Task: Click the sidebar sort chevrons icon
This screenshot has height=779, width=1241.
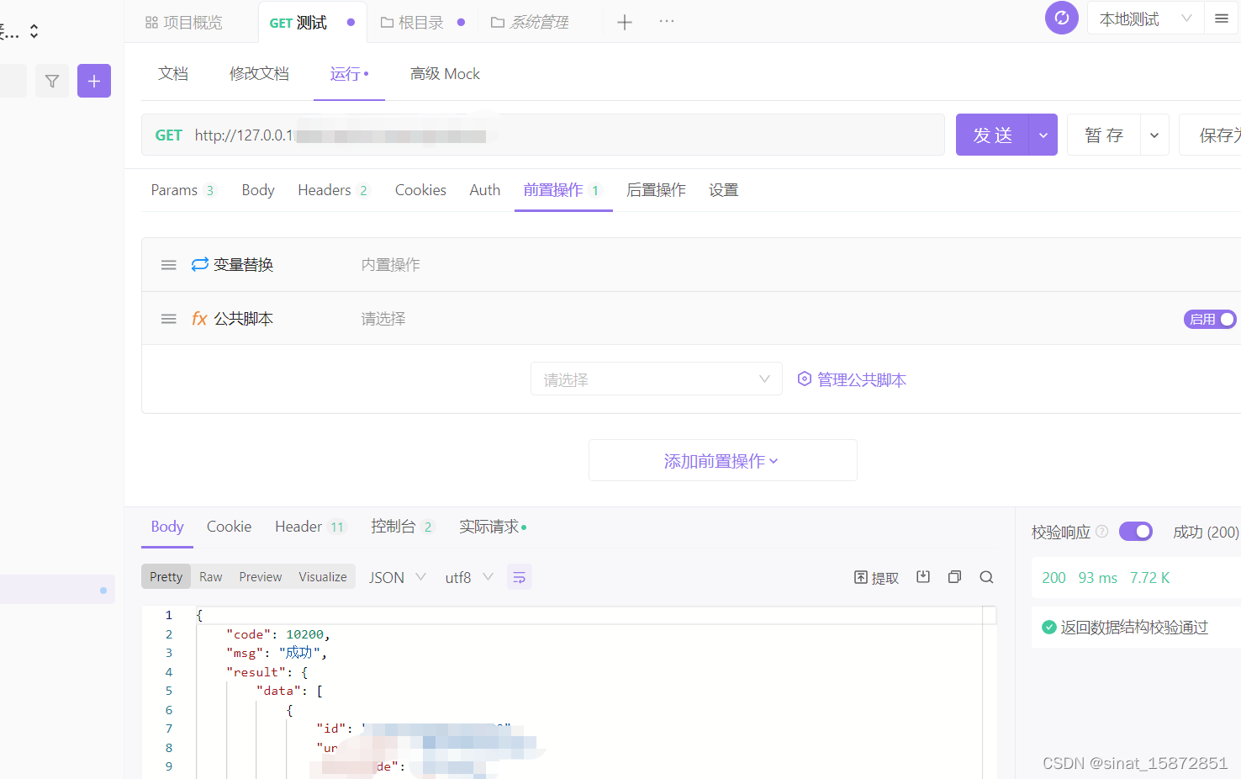Action: pyautogui.click(x=34, y=31)
